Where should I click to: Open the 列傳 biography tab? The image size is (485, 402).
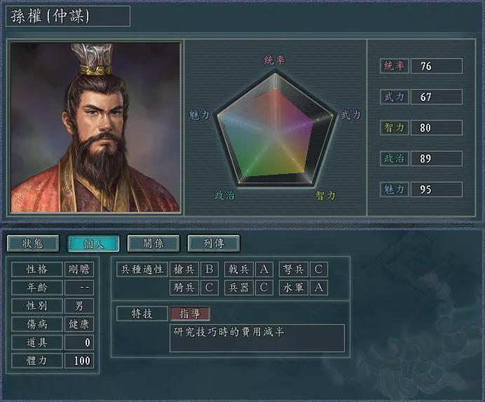coord(214,243)
